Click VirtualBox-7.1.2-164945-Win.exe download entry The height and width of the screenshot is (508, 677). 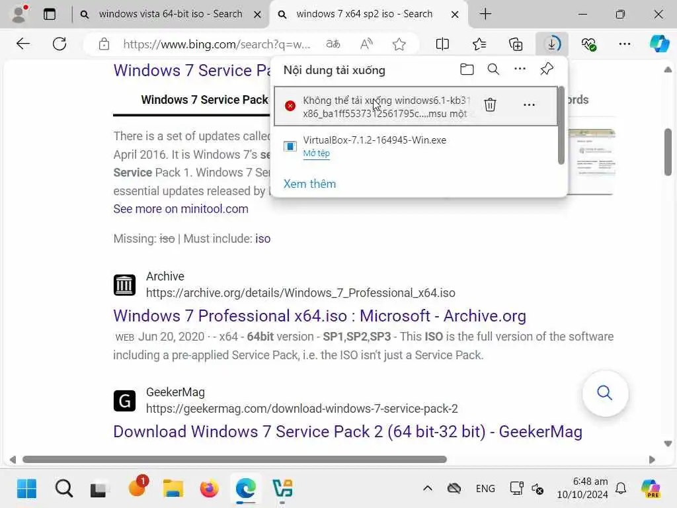coord(374,140)
